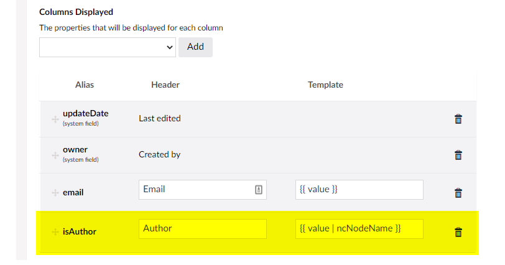Grab the owner row move handle
The height and width of the screenshot is (265, 505).
[x=55, y=156]
